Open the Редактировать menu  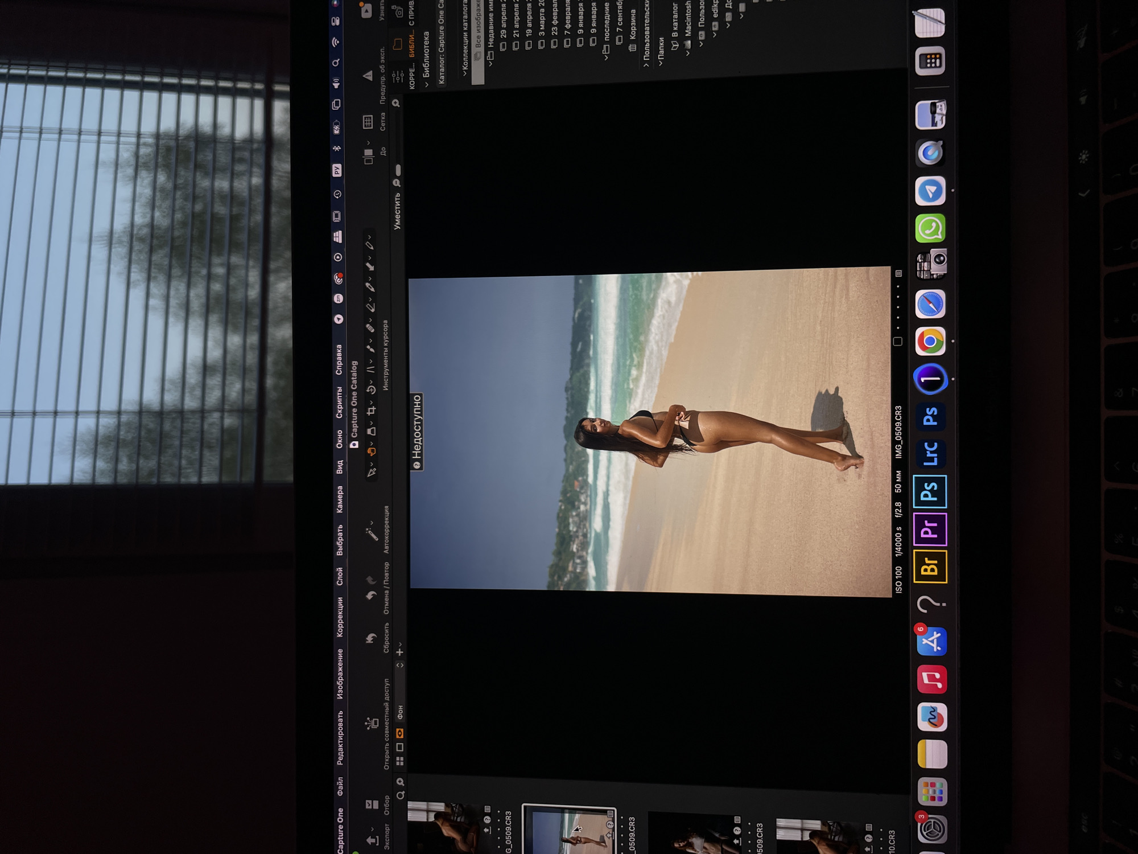340,737
